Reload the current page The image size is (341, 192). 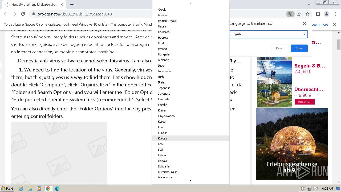pos(23,14)
